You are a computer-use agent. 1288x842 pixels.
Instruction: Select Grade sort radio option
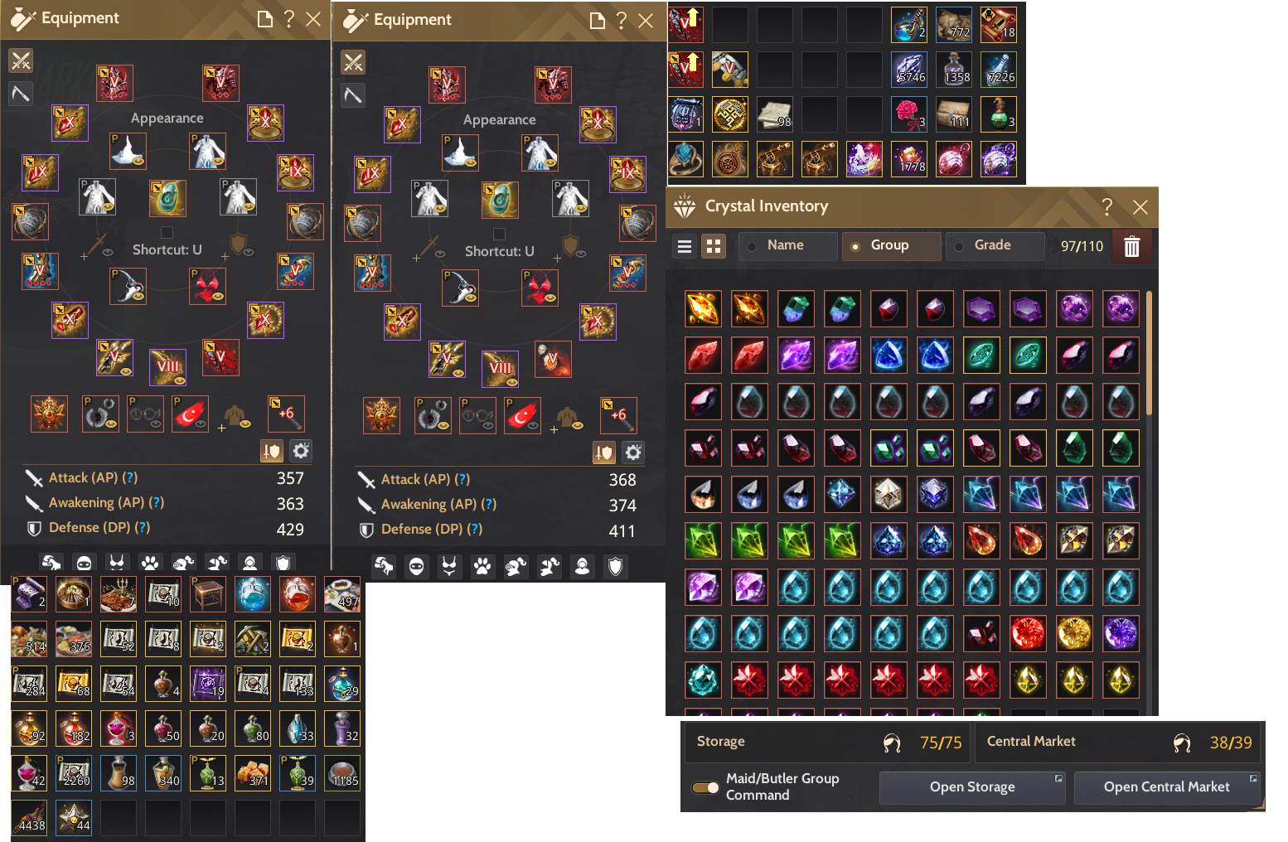995,246
